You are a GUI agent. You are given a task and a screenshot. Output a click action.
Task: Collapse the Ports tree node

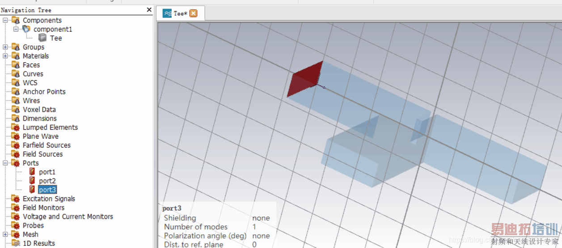[x=5, y=163]
